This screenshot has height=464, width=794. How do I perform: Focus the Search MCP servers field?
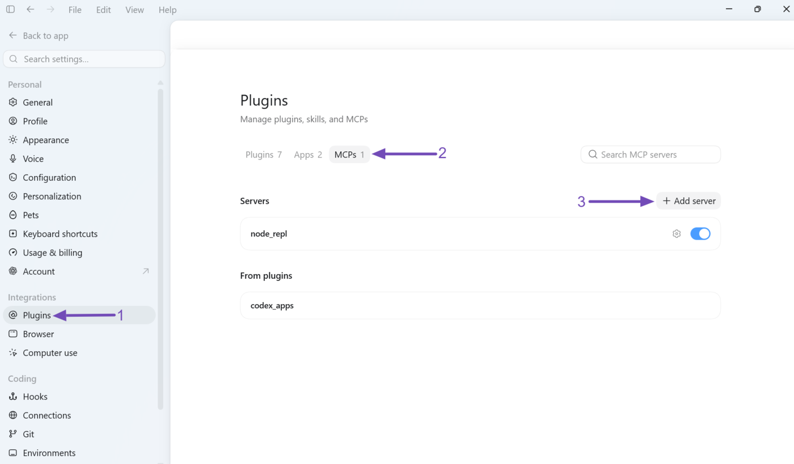pyautogui.click(x=651, y=154)
